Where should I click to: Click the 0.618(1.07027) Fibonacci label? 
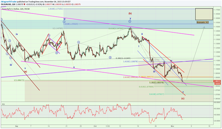click(x=156, y=94)
